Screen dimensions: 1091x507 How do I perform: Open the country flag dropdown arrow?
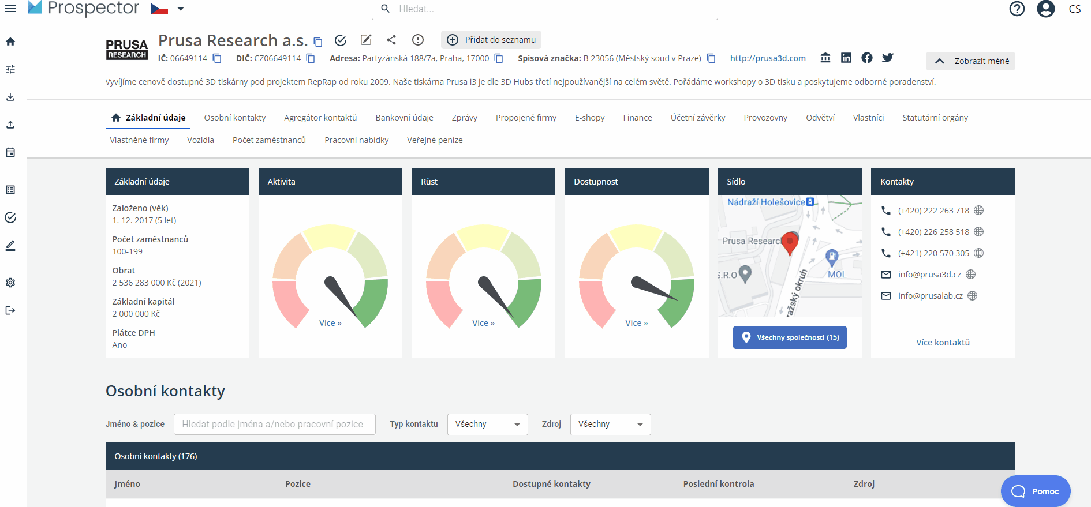181,9
